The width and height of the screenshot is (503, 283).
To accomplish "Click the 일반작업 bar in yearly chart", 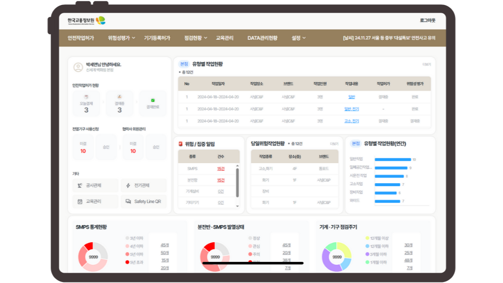I will pyautogui.click(x=392, y=159).
